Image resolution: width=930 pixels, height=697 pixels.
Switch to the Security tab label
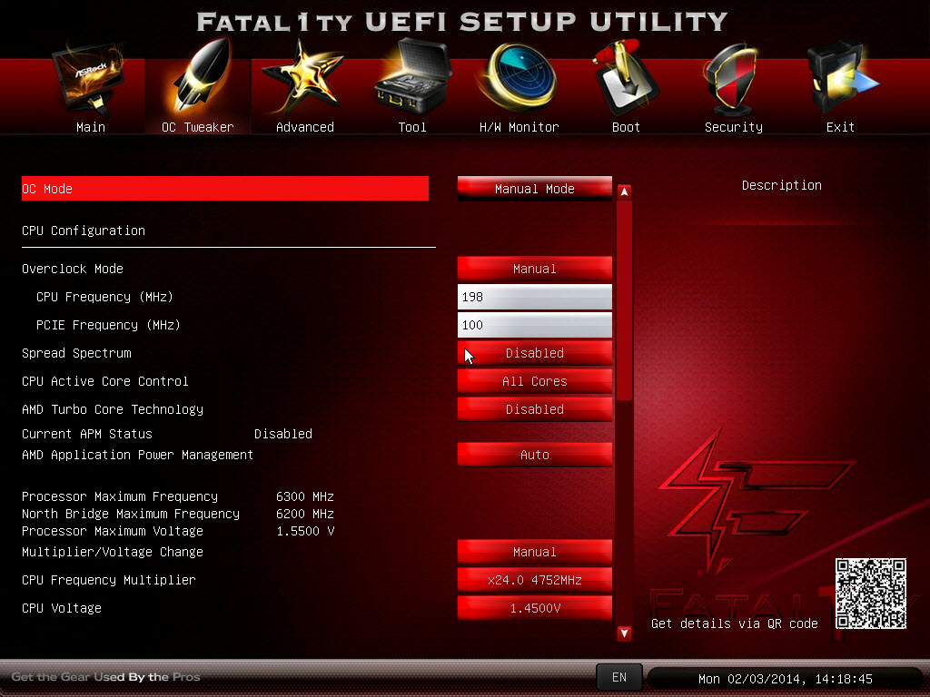pyautogui.click(x=734, y=127)
